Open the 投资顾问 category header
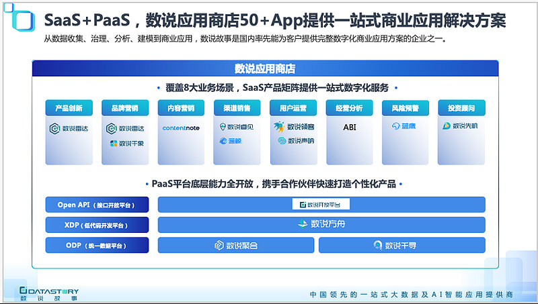538x304 pixels. pyautogui.click(x=461, y=108)
